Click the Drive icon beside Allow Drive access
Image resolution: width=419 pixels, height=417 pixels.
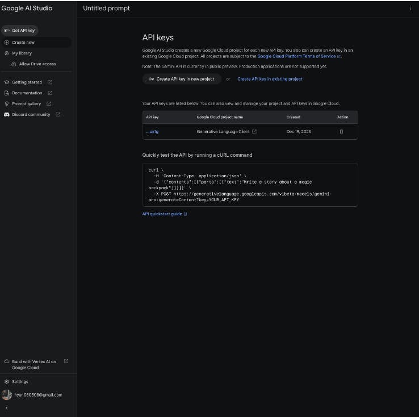(14, 64)
